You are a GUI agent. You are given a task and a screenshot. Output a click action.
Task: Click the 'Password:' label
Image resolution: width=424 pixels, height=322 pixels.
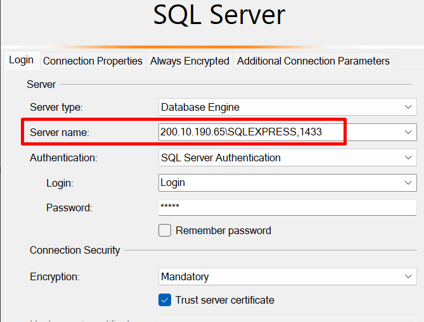point(69,207)
